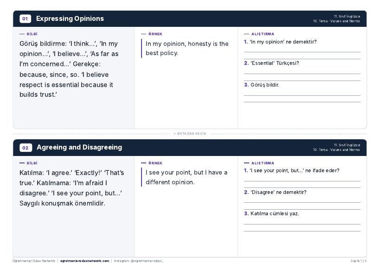Click the ÖRNEK label in the second card

pos(155,163)
